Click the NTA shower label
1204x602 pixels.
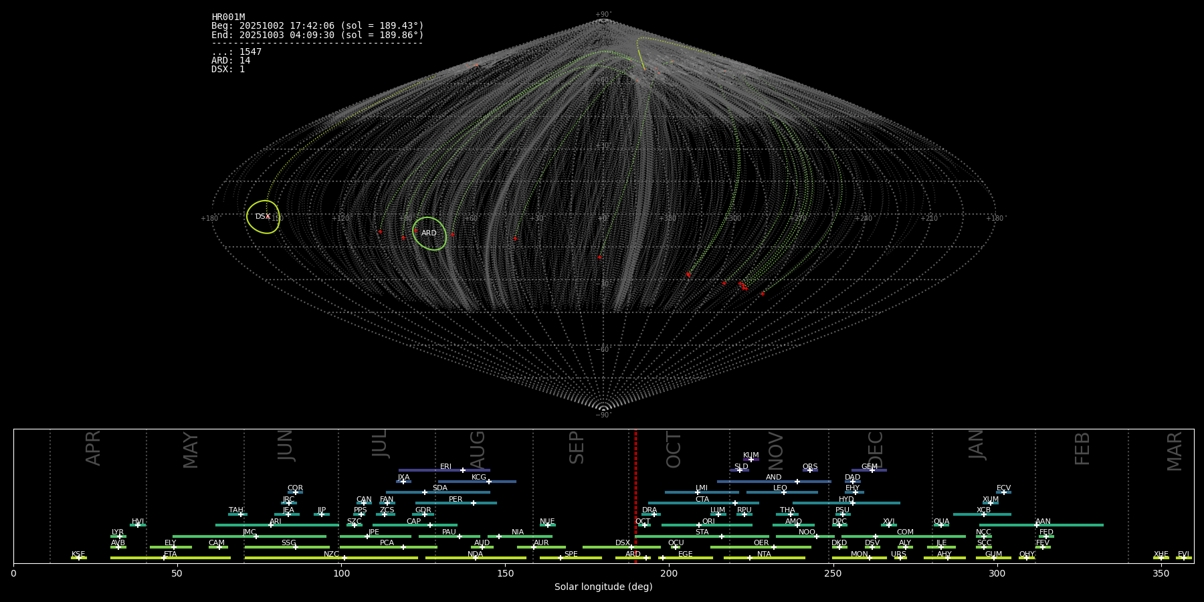click(764, 555)
